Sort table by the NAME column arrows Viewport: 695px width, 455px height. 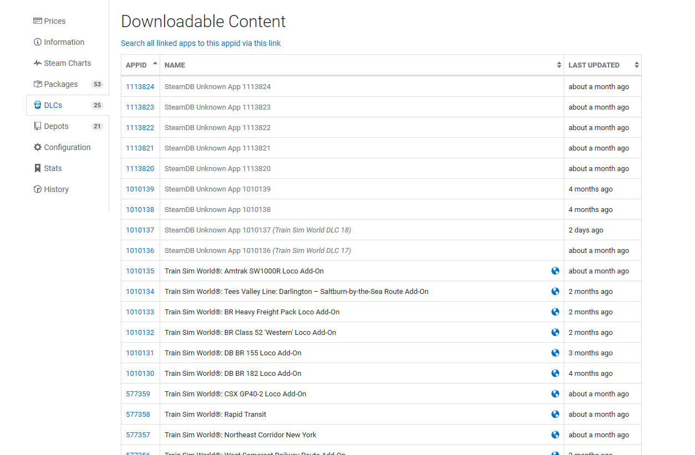[559, 65]
